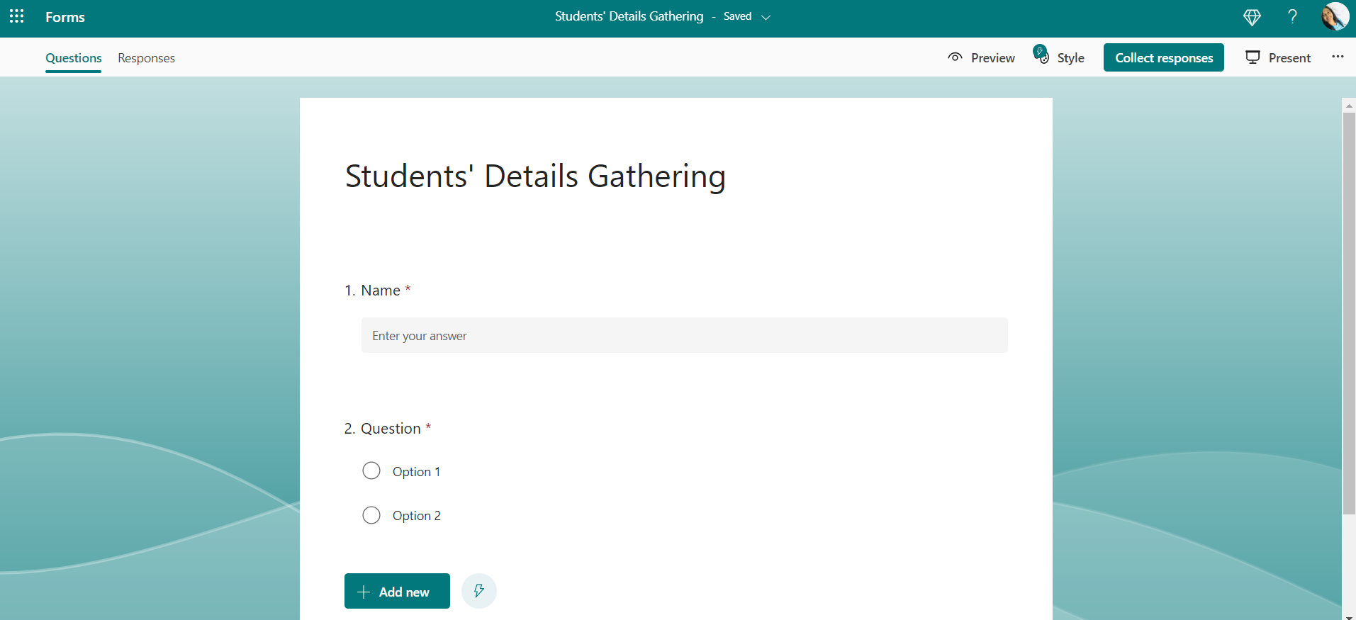1356x620 pixels.
Task: Switch to the Questions tab
Action: tap(74, 58)
